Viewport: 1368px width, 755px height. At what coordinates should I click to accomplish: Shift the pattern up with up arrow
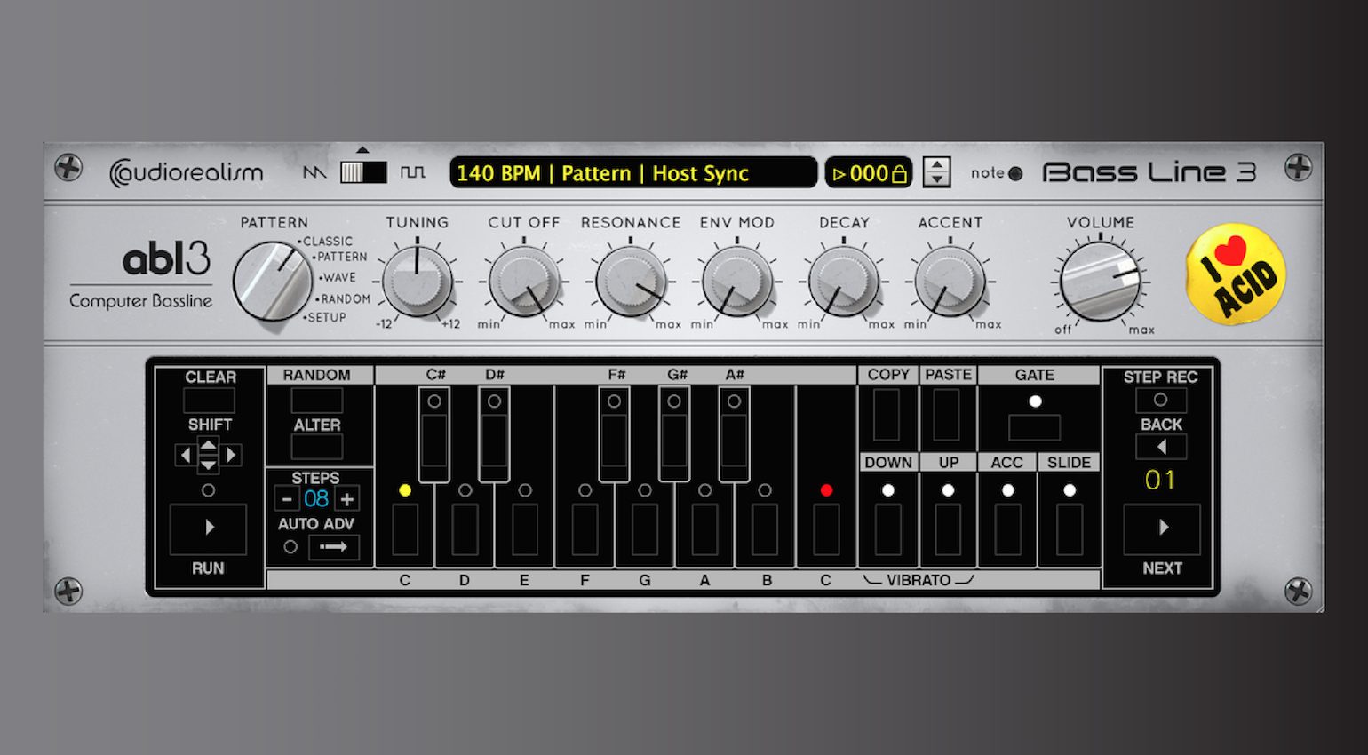click(x=208, y=446)
